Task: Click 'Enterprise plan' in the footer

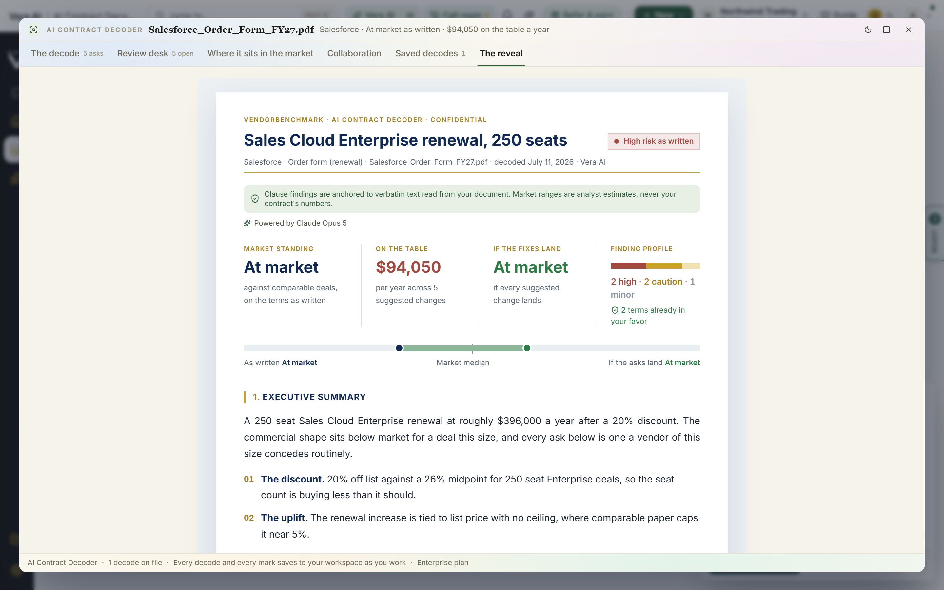Action: pyautogui.click(x=443, y=563)
